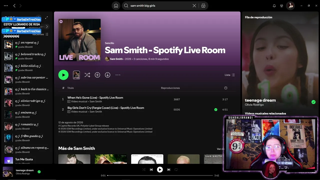Open the Recientes sort dropdown in library
The image size is (320, 180).
[40, 34]
